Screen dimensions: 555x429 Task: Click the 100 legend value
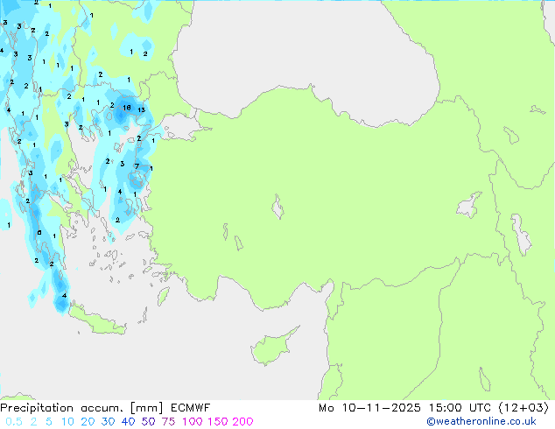[x=193, y=422]
